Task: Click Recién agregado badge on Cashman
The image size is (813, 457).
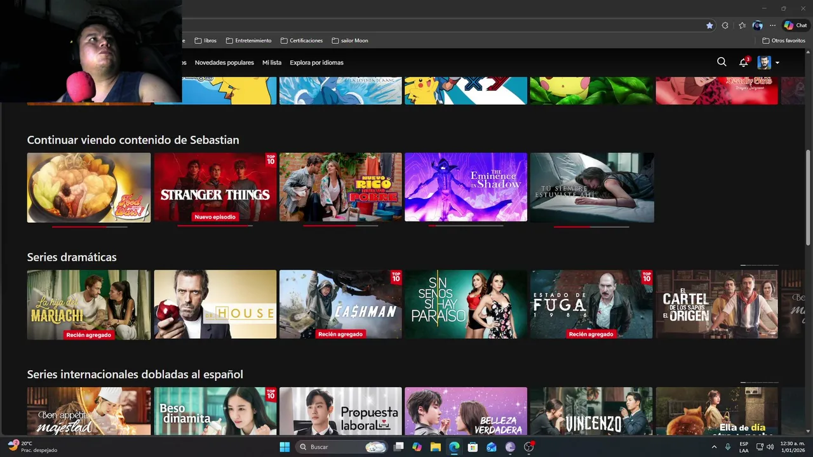Action: point(340,334)
